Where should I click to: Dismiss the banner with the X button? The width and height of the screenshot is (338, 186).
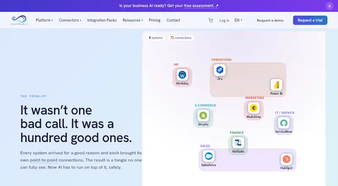coord(330,6)
